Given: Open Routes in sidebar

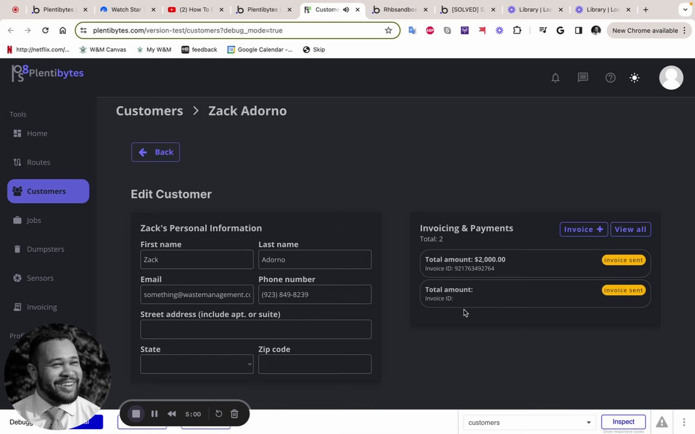Looking at the screenshot, I should (x=48, y=162).
